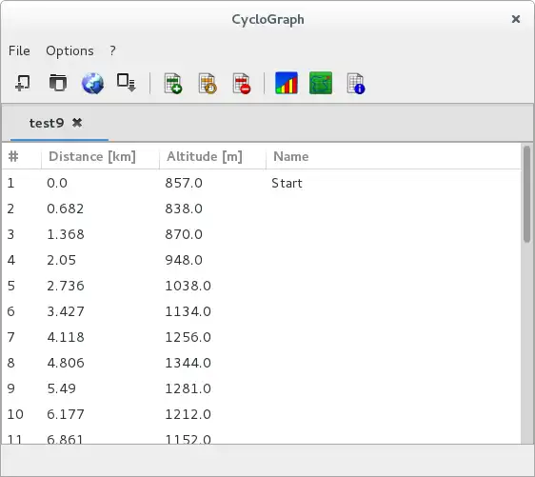This screenshot has width=535, height=477.
Task: Select row with distance 2.736
Action: click(x=262, y=286)
